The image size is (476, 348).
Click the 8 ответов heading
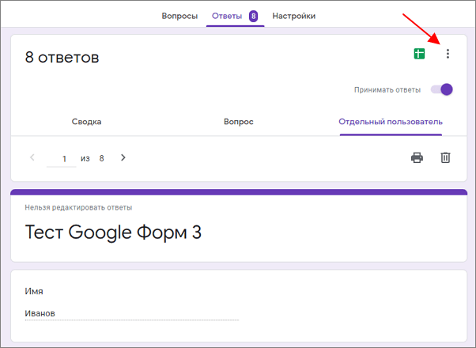click(x=62, y=57)
